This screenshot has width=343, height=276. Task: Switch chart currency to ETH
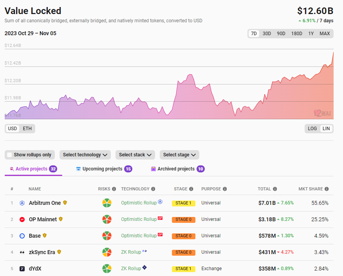(x=27, y=129)
